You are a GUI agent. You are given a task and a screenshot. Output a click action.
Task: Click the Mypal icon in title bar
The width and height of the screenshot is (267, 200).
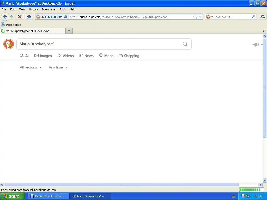tap(3, 3)
